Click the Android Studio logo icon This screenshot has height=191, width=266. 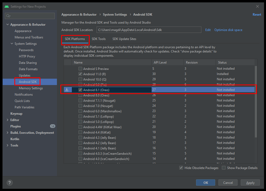(7, 6)
